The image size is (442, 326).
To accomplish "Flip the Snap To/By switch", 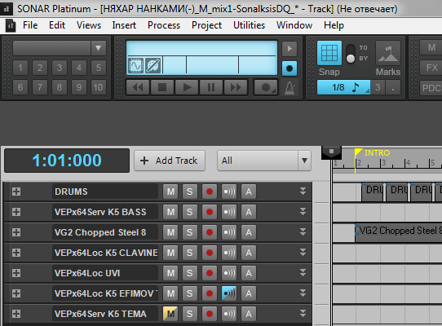I will tap(351, 54).
